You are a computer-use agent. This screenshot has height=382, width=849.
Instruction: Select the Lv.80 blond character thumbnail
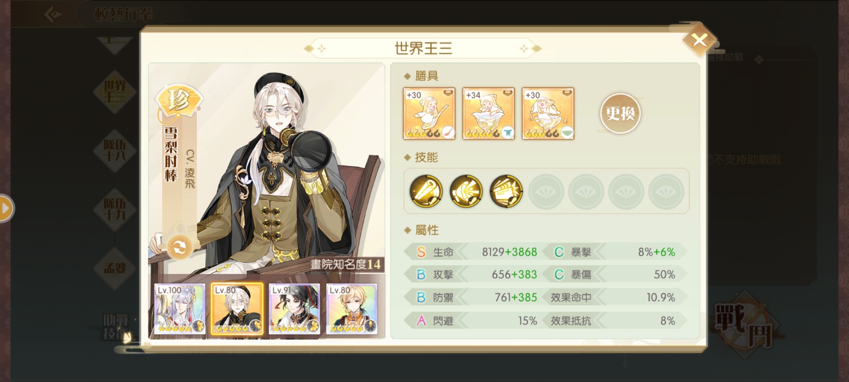click(352, 309)
